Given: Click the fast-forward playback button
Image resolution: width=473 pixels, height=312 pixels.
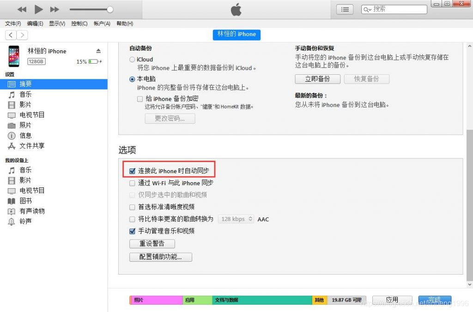Looking at the screenshot, I should click(55, 9).
